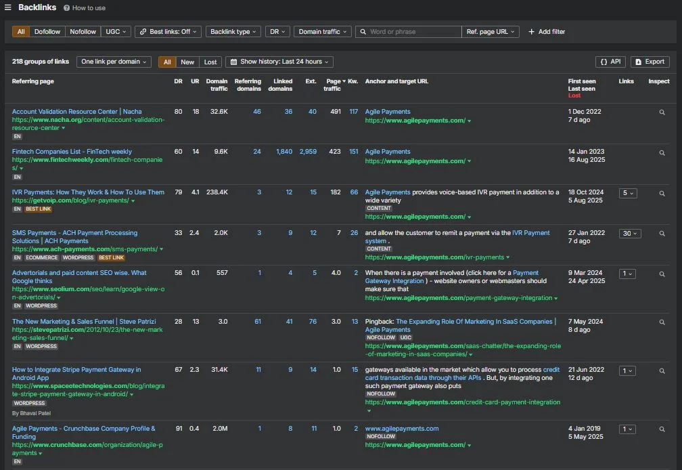Inspect the Advertorials seolium row
This screenshot has width=682, height=470.
coord(662,274)
